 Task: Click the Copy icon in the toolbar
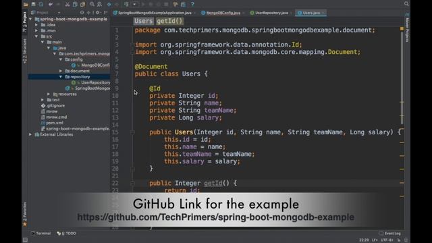click(x=75, y=5)
